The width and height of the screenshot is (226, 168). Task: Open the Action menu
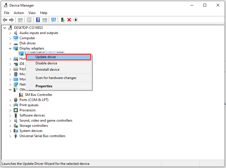pos(19,13)
